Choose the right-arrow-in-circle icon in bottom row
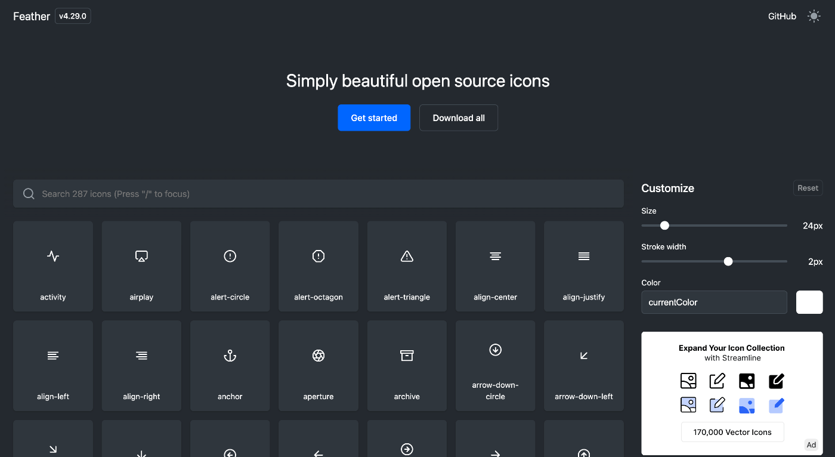Image resolution: width=835 pixels, height=457 pixels. [x=407, y=449]
